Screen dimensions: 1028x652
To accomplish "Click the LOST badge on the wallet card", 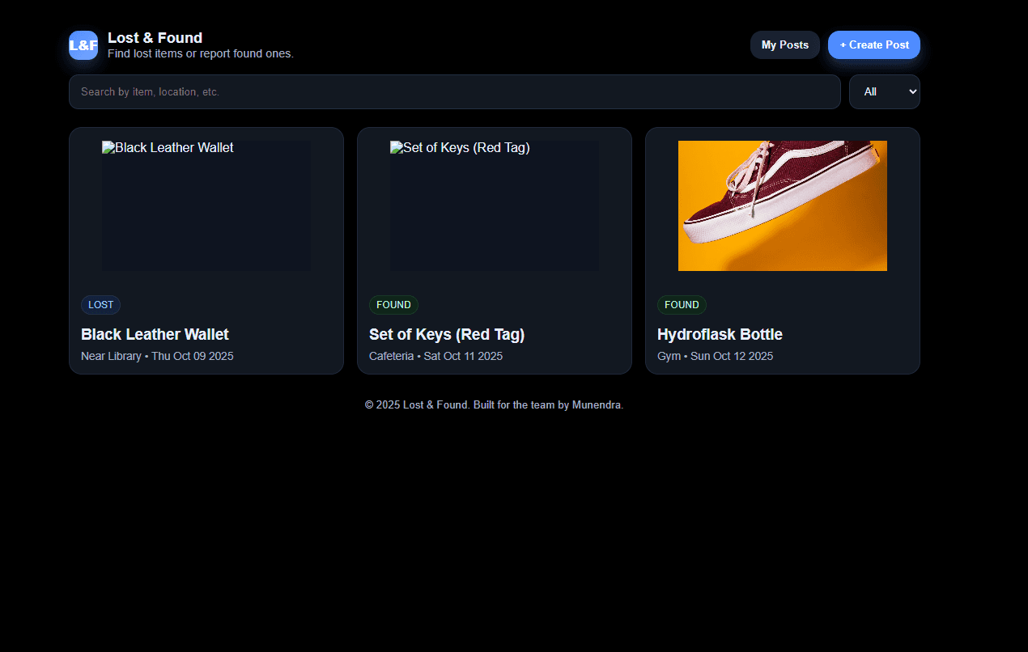I will click(100, 304).
